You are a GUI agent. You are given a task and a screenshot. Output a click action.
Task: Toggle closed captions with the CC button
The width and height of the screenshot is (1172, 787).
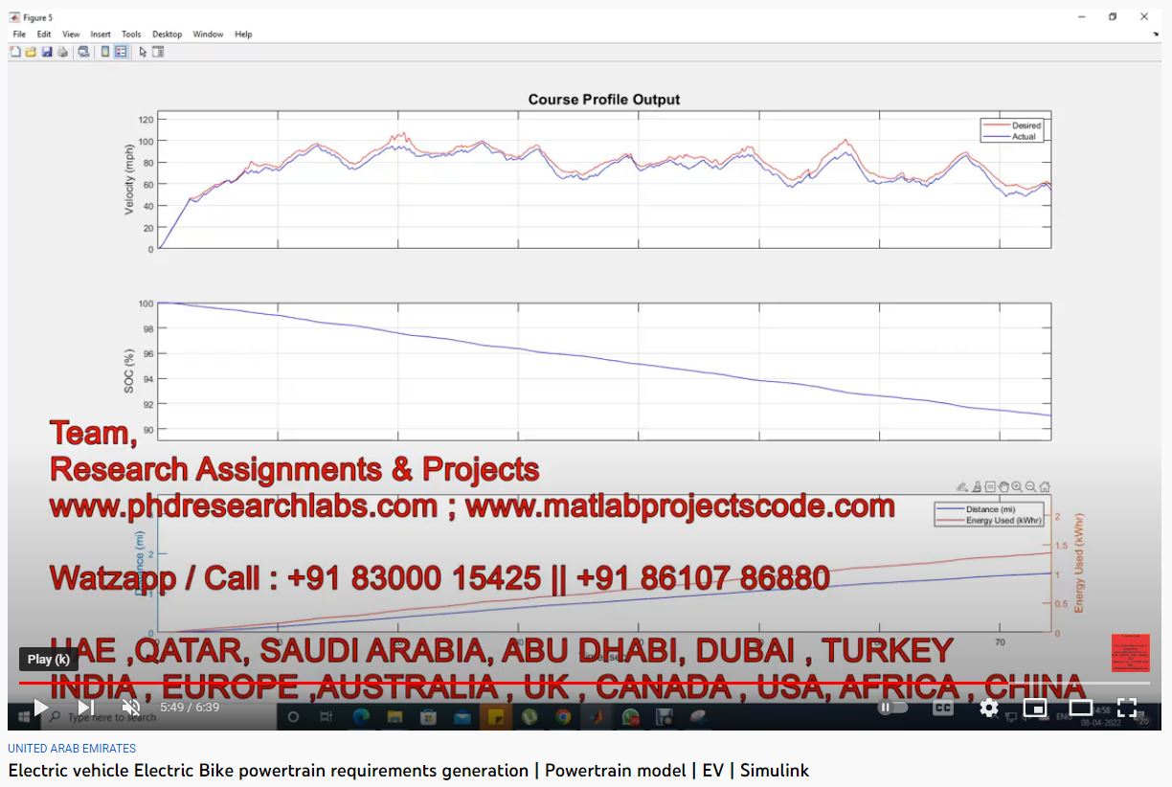tap(942, 708)
